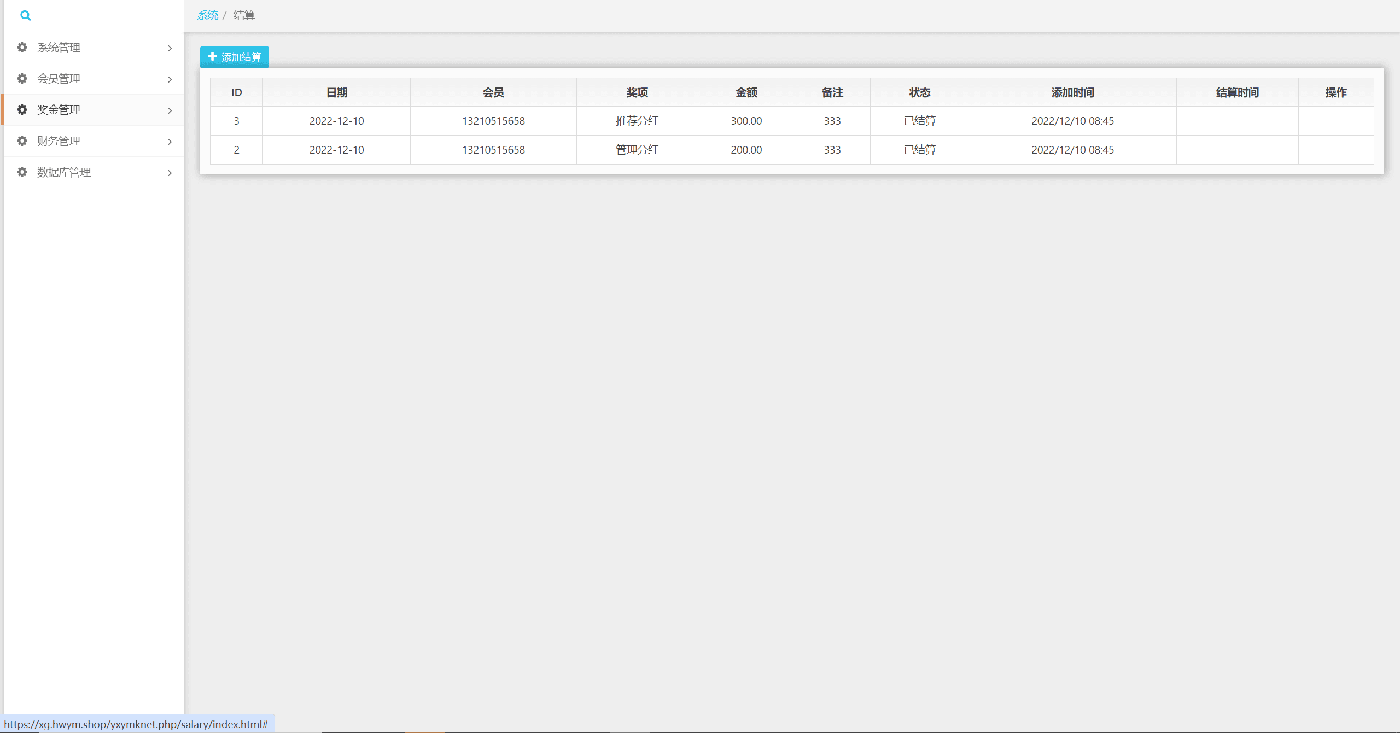
Task: Expand 数据库管理 chevron arrow
Action: [x=170, y=173]
